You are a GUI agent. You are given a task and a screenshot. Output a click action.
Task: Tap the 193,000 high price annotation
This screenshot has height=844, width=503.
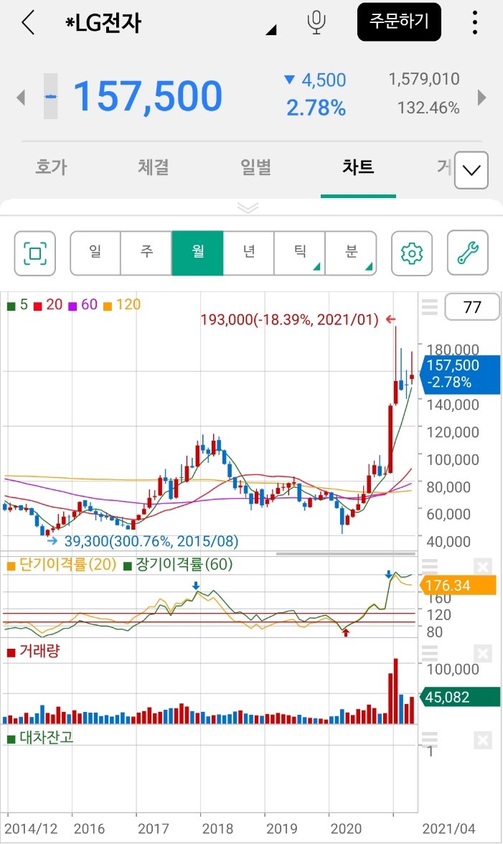coord(289,320)
